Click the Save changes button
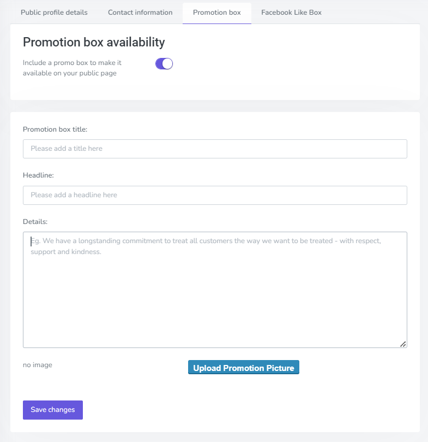The height and width of the screenshot is (442, 428). [x=53, y=410]
